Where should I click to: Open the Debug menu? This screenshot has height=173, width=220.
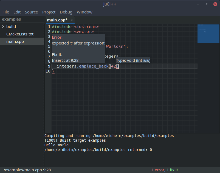pos(66,12)
